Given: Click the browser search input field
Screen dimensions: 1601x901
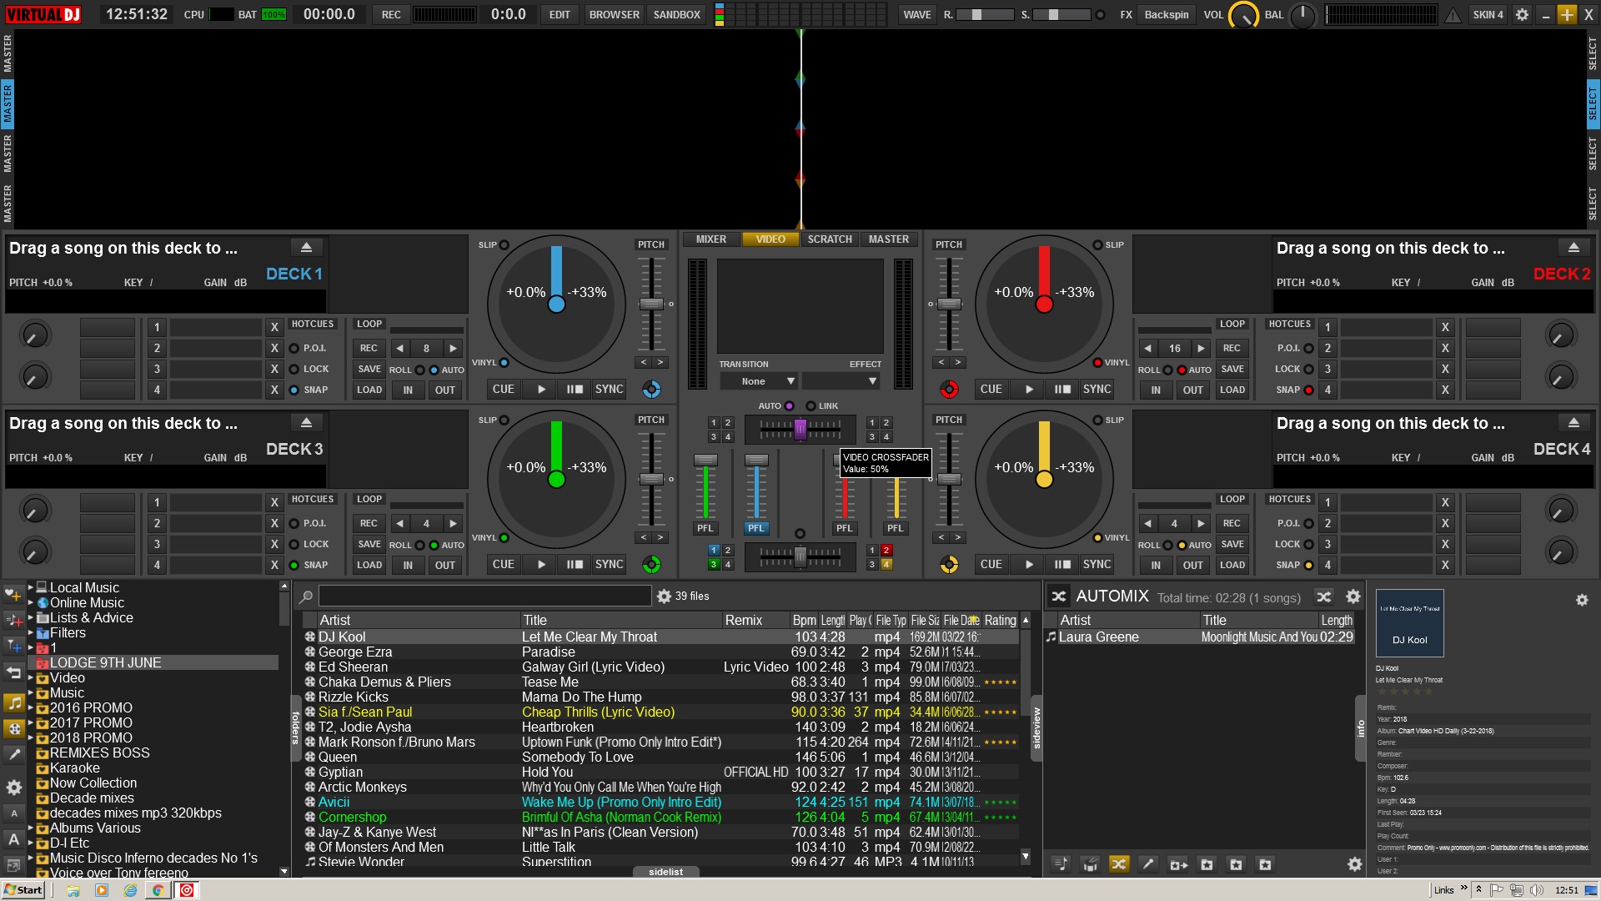Looking at the screenshot, I should click(484, 596).
